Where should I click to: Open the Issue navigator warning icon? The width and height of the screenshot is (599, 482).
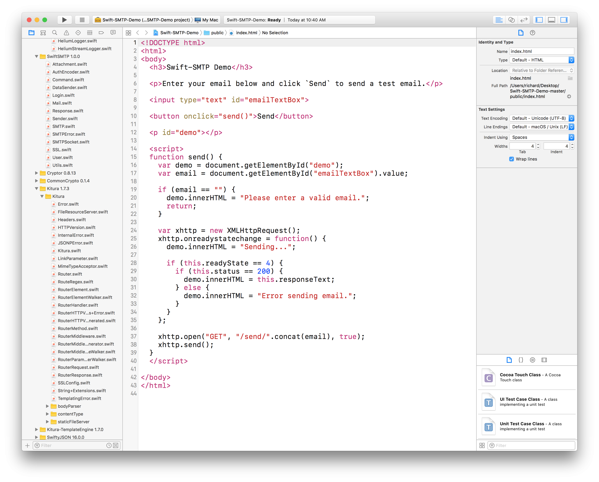point(66,33)
